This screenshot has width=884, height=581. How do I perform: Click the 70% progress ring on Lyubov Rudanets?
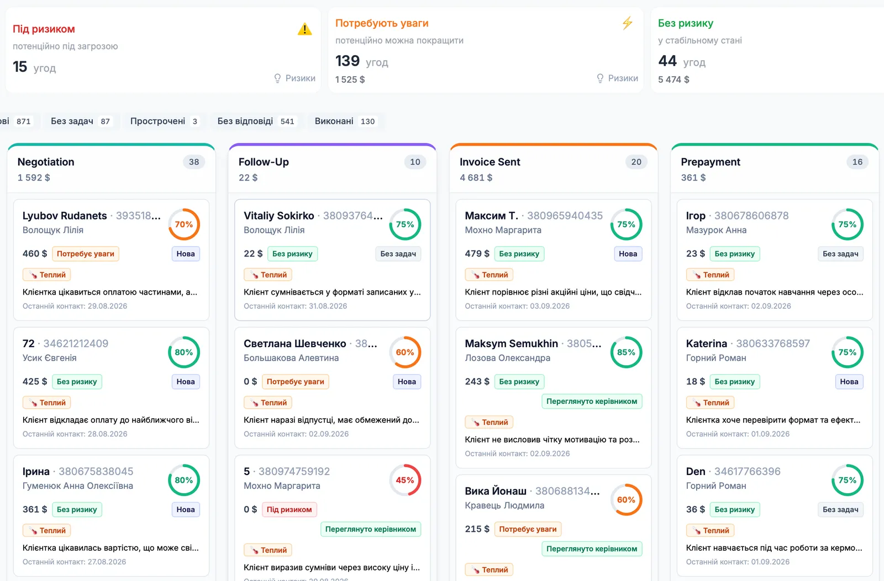[x=184, y=225]
